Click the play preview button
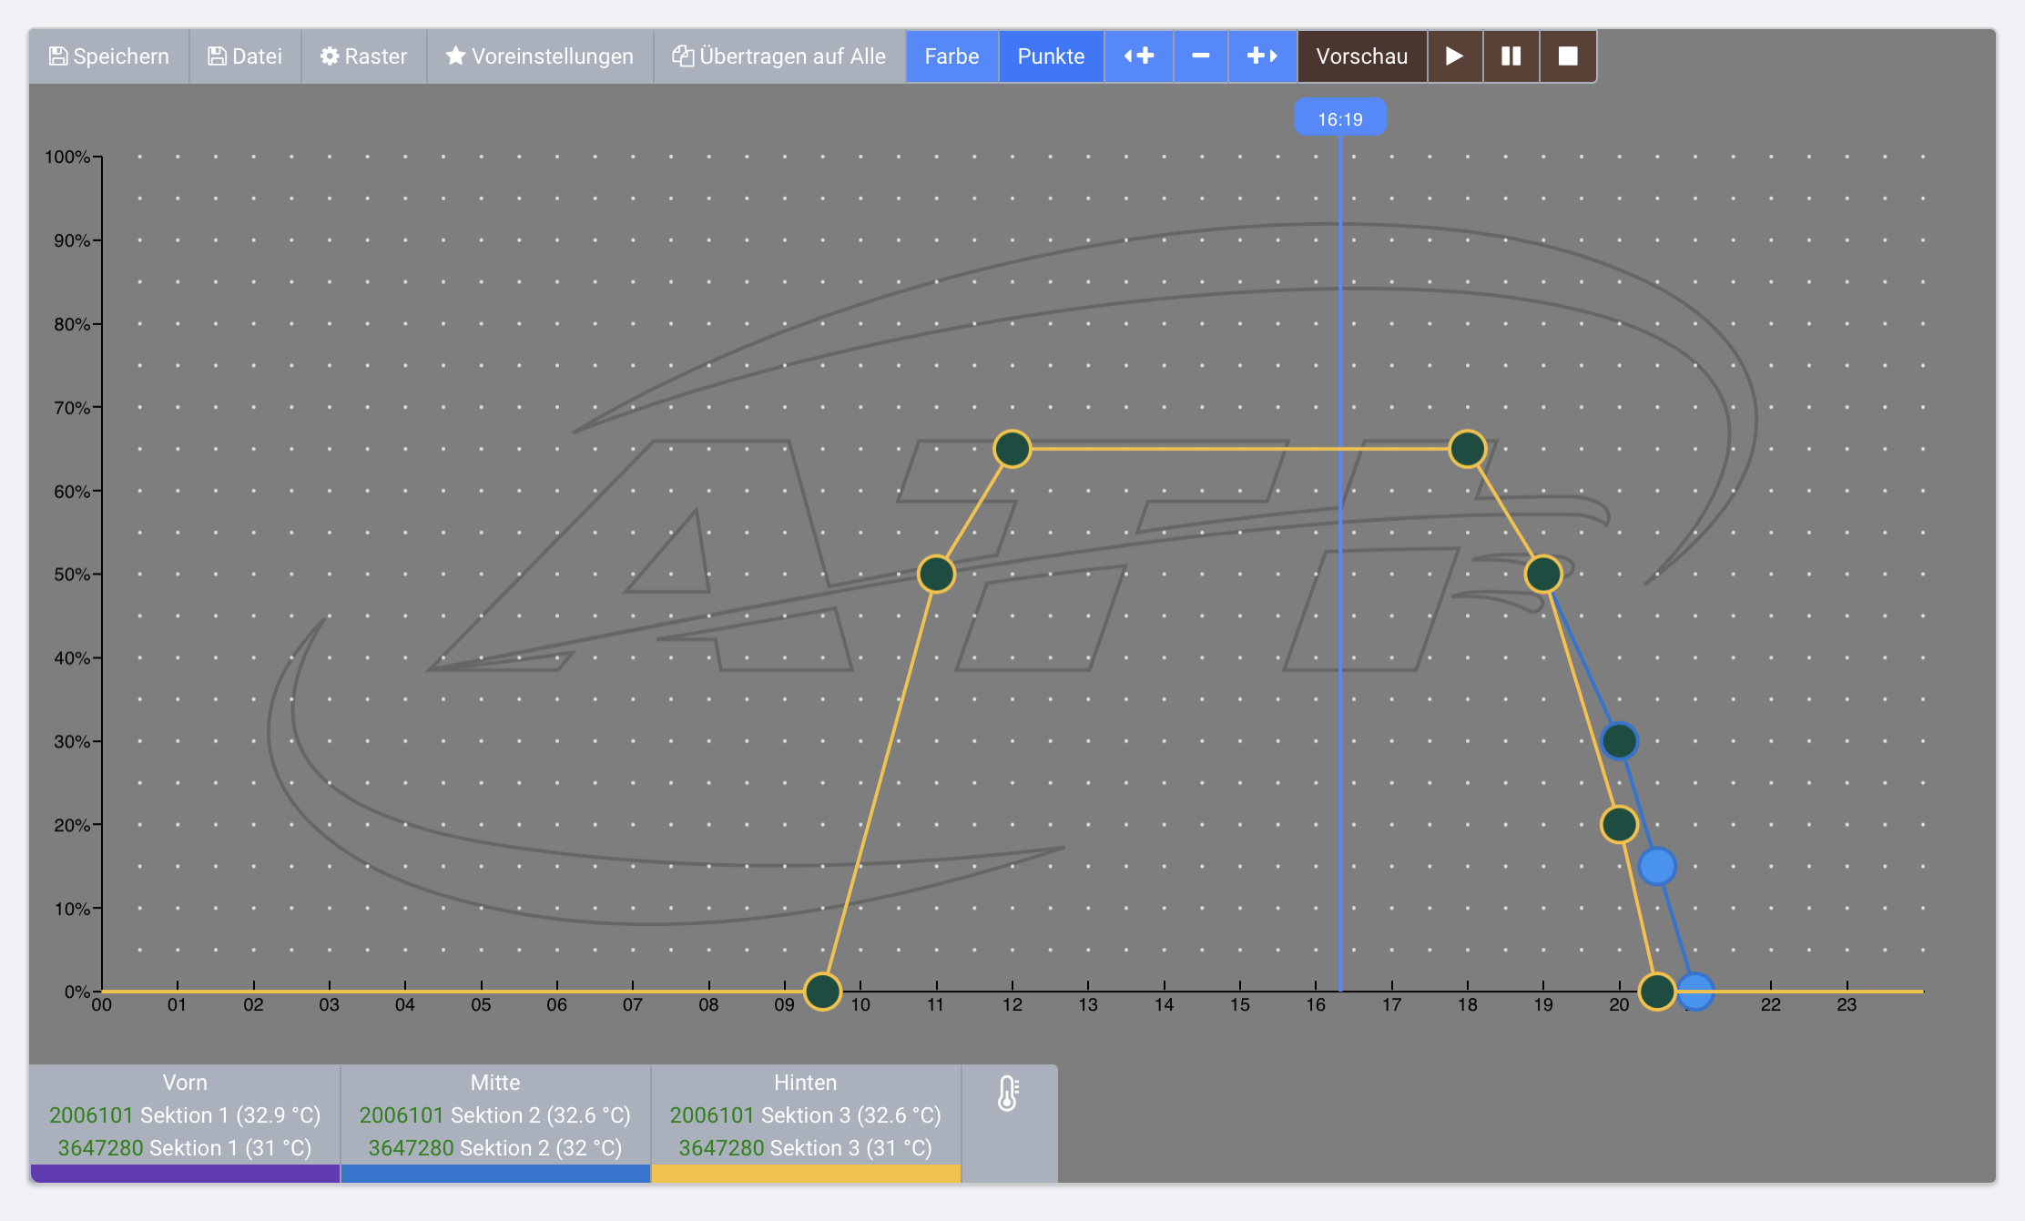 [1454, 56]
